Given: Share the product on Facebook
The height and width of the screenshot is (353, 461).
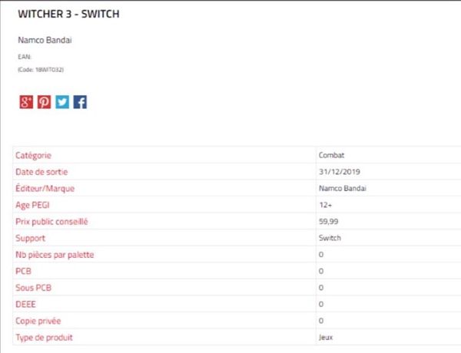Looking at the screenshot, I should click(80, 102).
